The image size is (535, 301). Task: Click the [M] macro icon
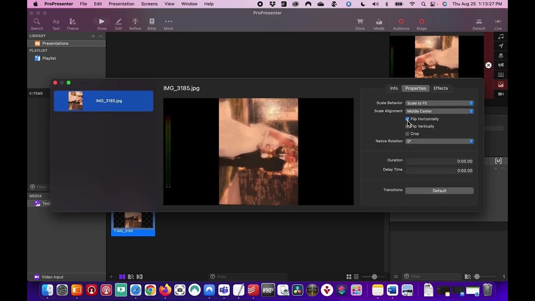click(x=498, y=161)
